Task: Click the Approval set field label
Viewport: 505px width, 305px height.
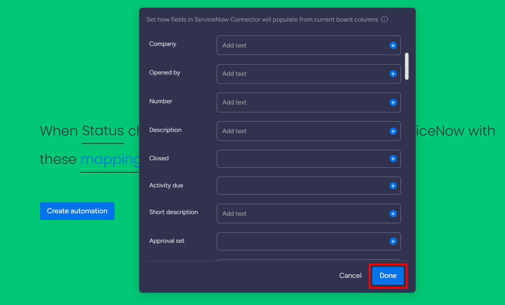Action: tap(167, 241)
